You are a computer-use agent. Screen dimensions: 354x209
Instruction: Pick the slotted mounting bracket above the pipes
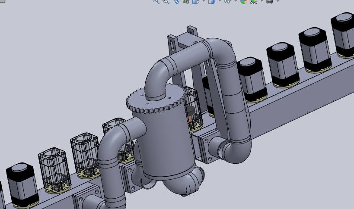click(173, 44)
